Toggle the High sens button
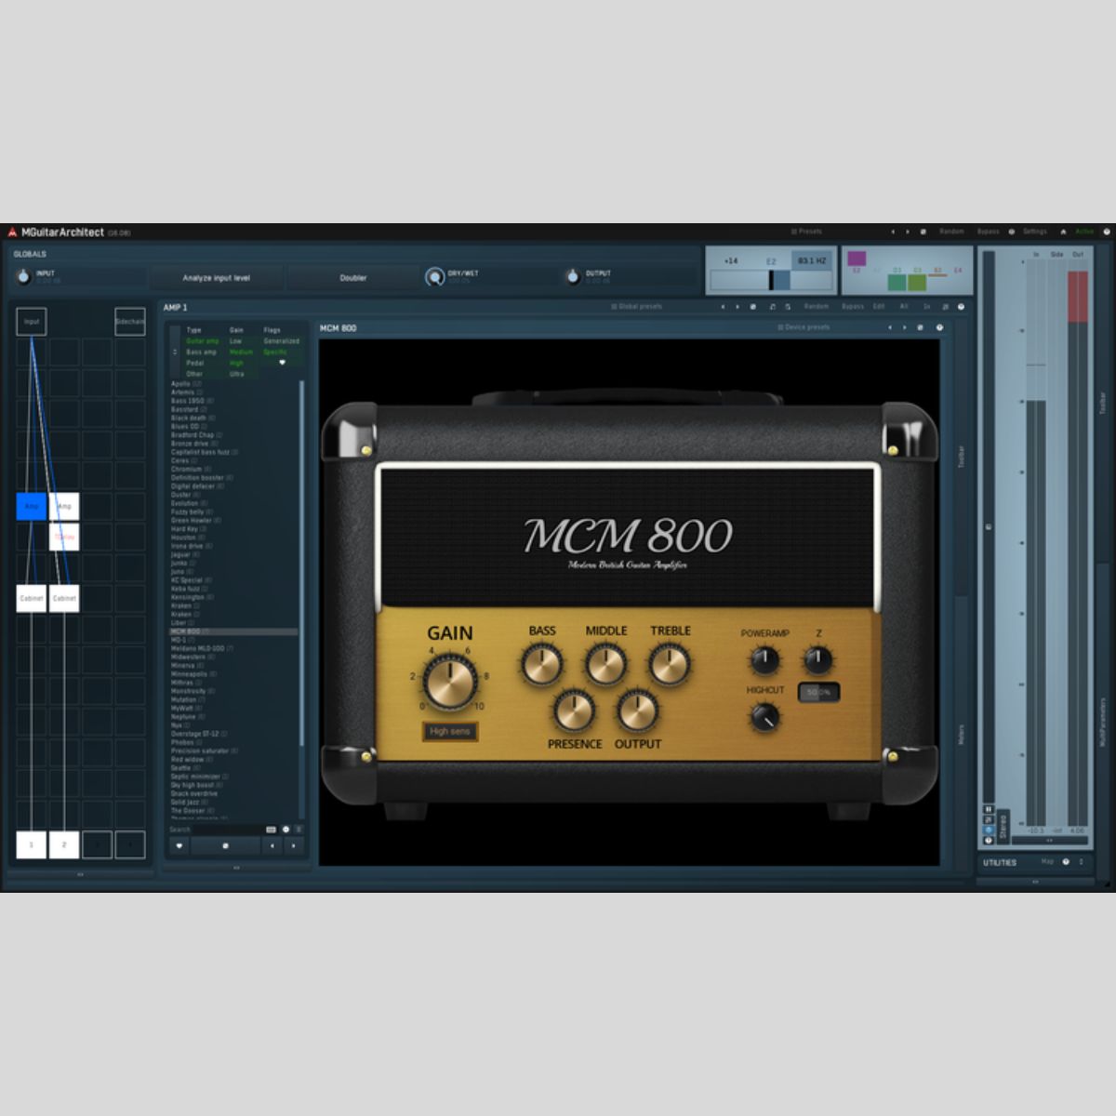The image size is (1116, 1116). pyautogui.click(x=450, y=732)
